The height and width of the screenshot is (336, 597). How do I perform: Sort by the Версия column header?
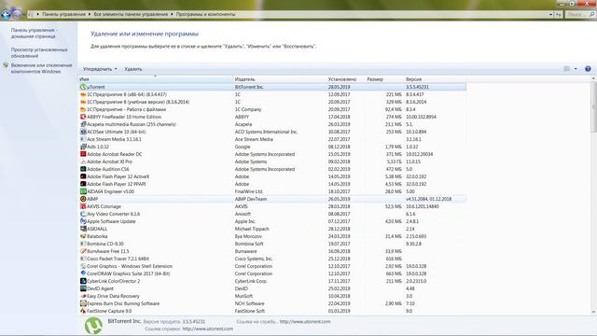(436, 79)
